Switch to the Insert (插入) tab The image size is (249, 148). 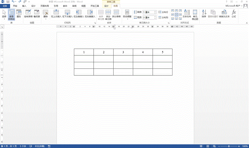24,6
